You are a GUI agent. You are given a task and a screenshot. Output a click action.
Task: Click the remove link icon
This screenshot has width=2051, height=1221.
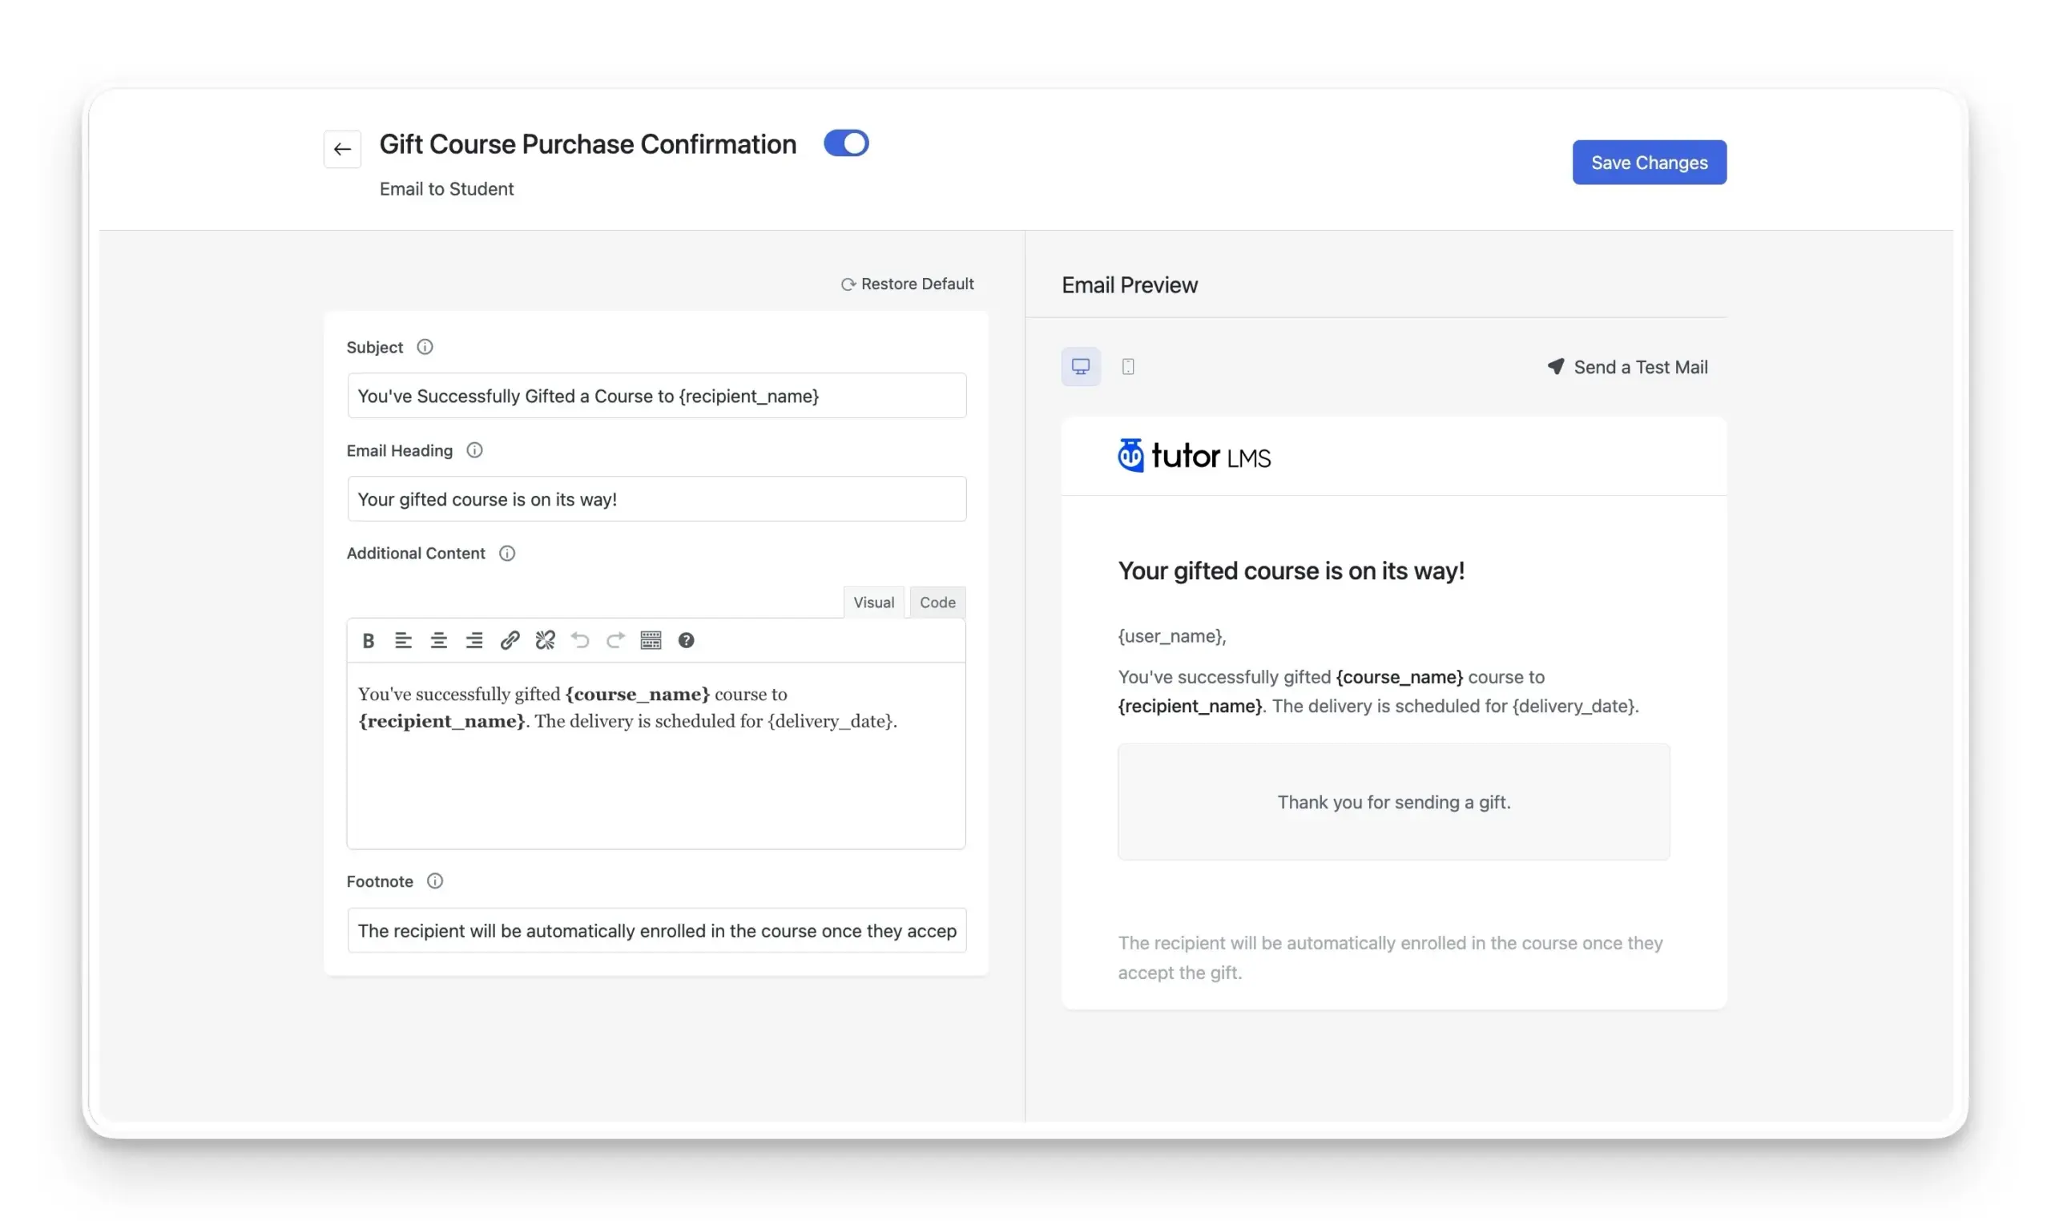(x=545, y=640)
